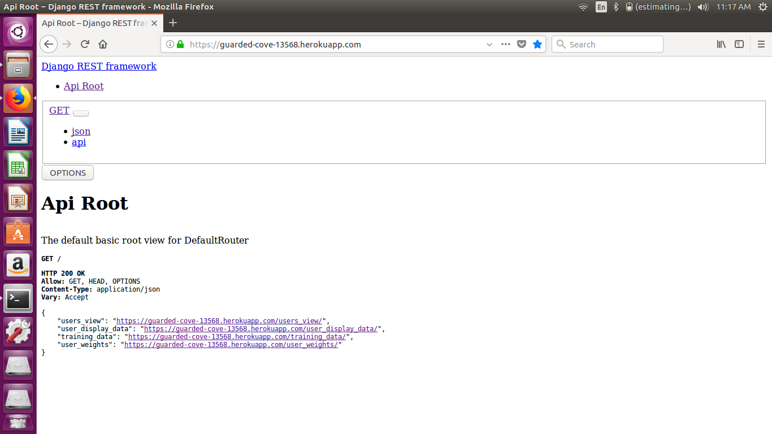Open Ubuntu Software center
This screenshot has width=772, height=434.
click(19, 232)
